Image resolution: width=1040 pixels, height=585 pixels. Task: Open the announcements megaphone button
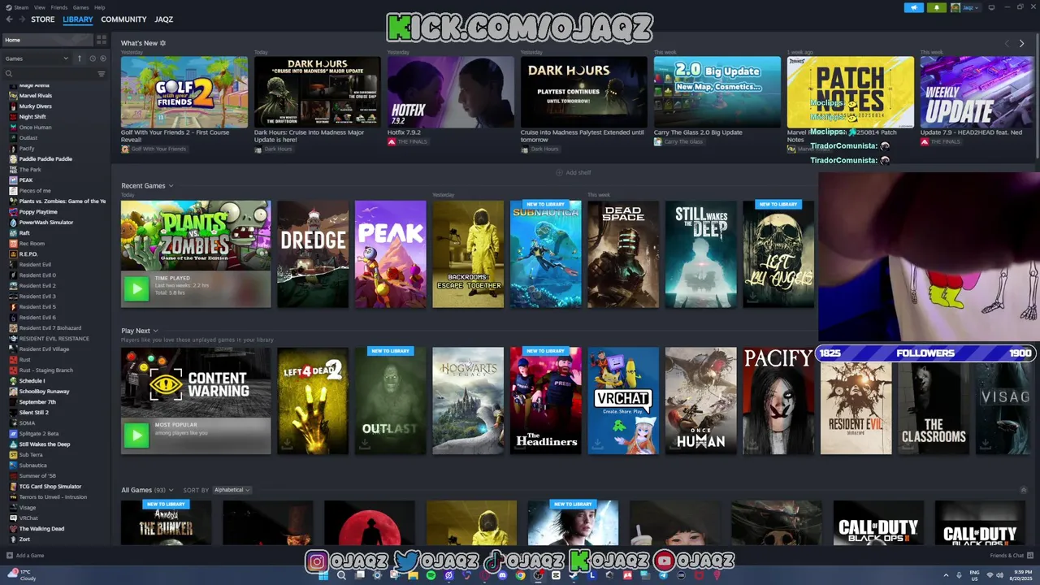click(914, 7)
